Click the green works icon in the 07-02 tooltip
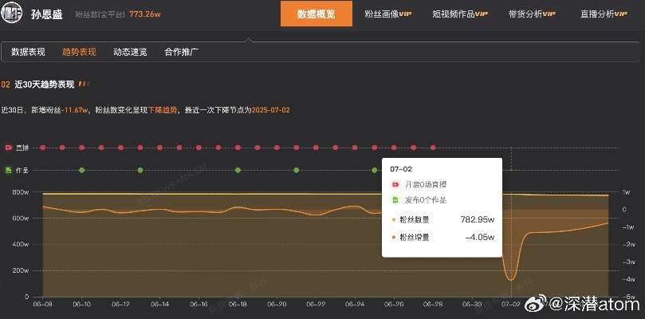645x319 pixels. click(x=394, y=200)
